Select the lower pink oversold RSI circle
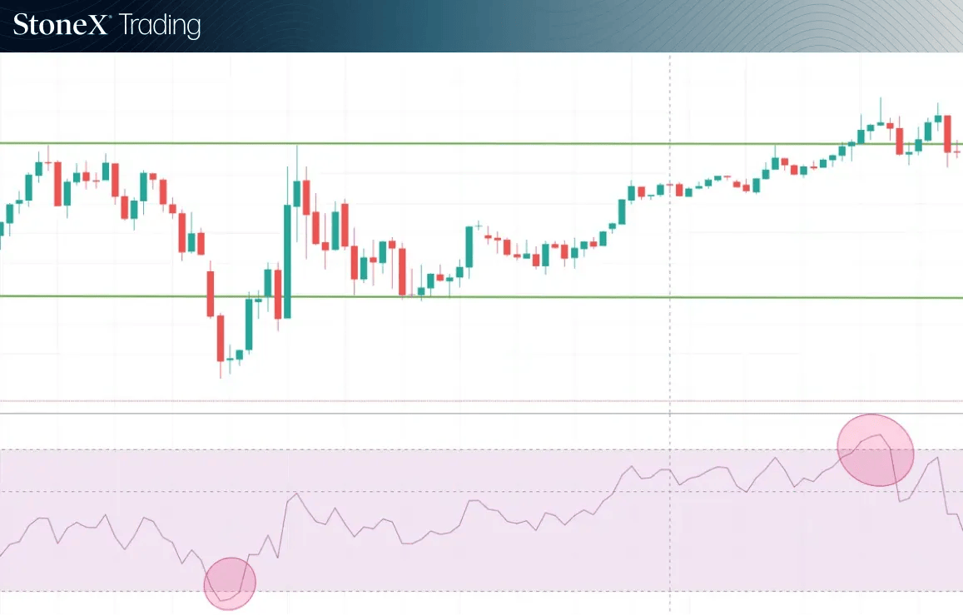 pyautogui.click(x=230, y=583)
